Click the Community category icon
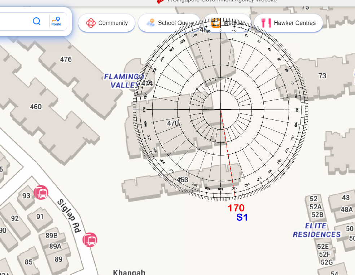 (91, 23)
